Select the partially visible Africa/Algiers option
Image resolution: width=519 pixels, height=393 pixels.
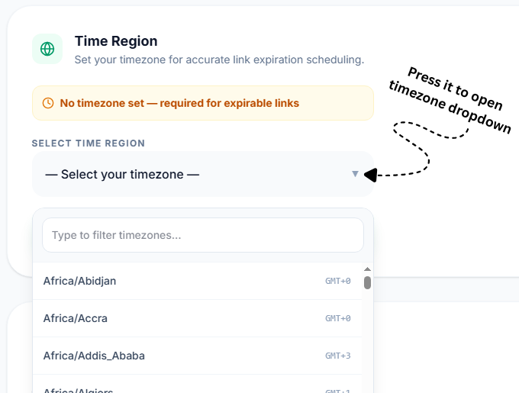[x=197, y=384]
